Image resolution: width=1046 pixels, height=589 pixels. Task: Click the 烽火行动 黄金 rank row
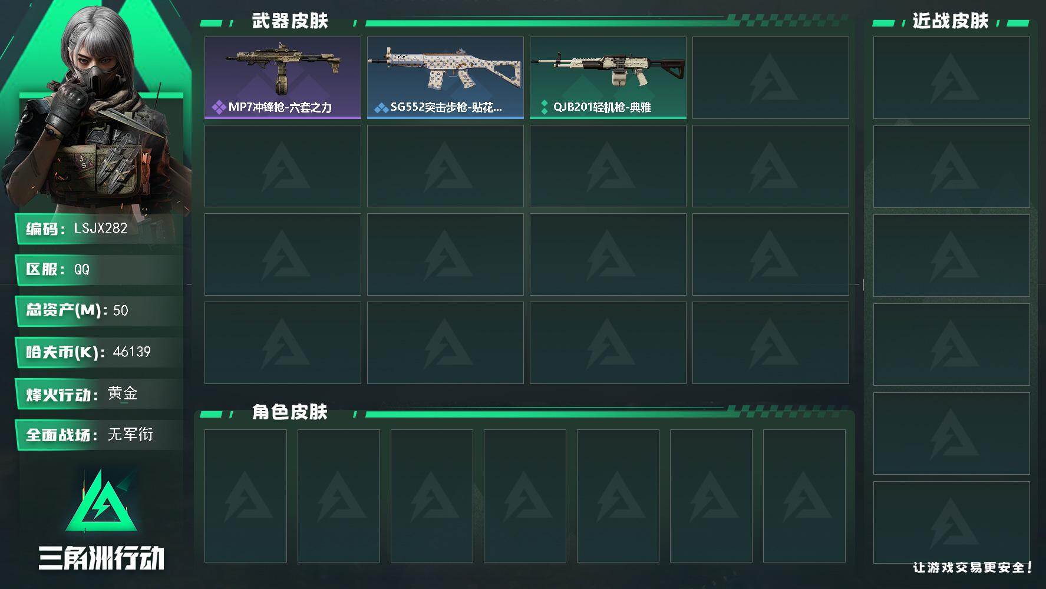[99, 393]
